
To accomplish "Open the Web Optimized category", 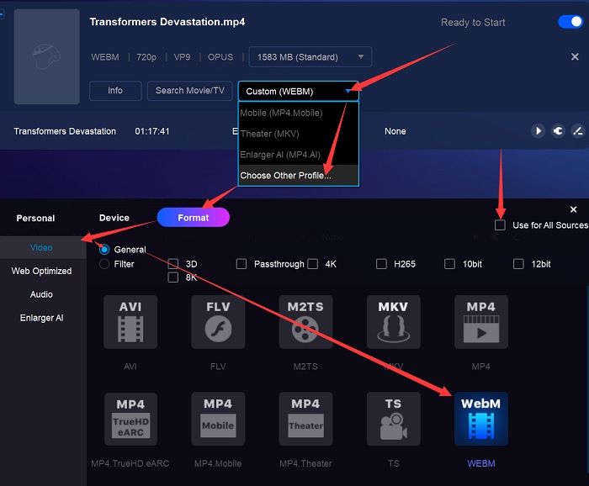I will point(43,271).
